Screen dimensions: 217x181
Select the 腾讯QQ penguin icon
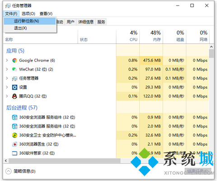(14, 96)
